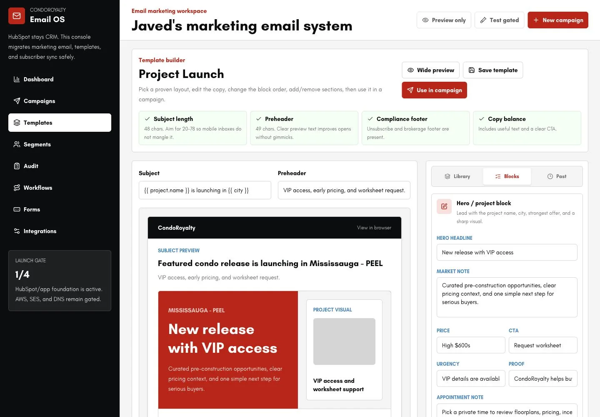Image resolution: width=600 pixels, height=417 pixels.
Task: Click the Copy balance check card
Action: [527, 128]
